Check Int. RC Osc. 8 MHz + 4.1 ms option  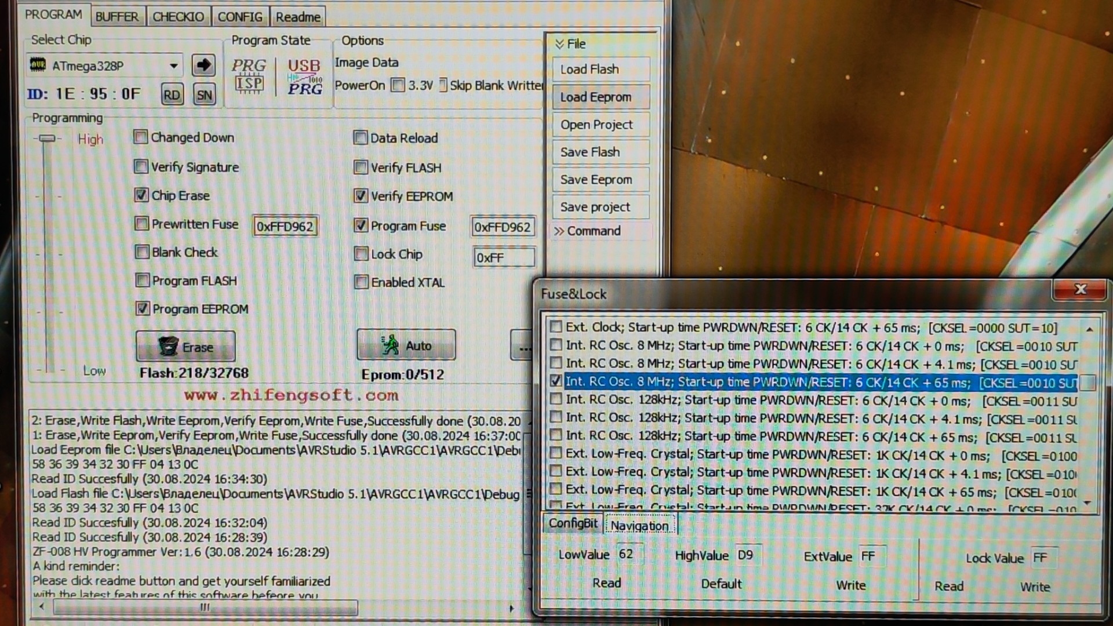tap(555, 363)
